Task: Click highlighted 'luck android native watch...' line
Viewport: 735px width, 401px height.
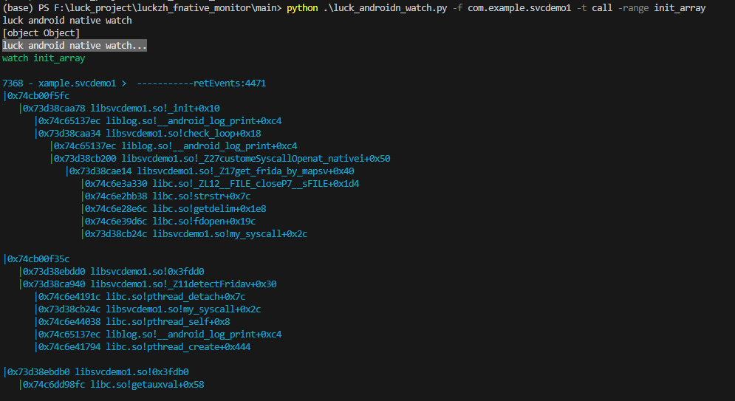Action: pos(75,46)
